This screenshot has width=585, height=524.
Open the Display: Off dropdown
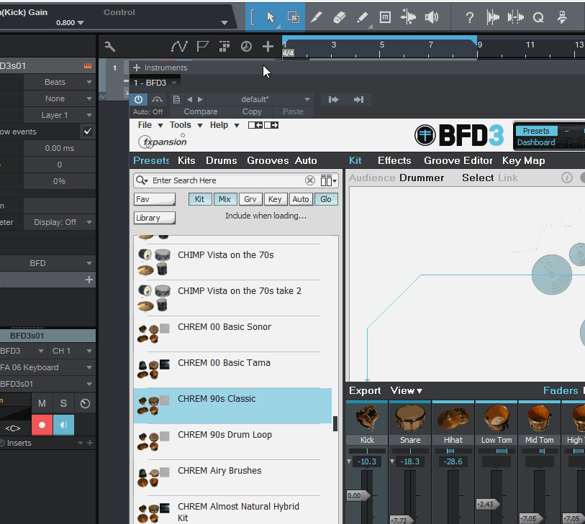tap(59, 223)
